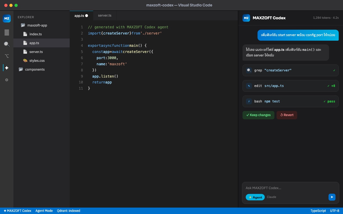Open the Settings gear icon

pos(7,80)
